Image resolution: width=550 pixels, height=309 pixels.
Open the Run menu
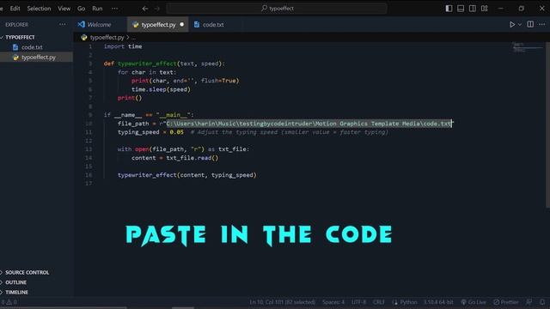pos(97,9)
